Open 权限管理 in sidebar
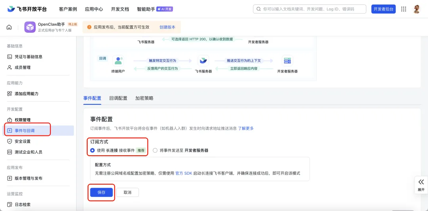This screenshot has height=211, width=428. coord(23,120)
